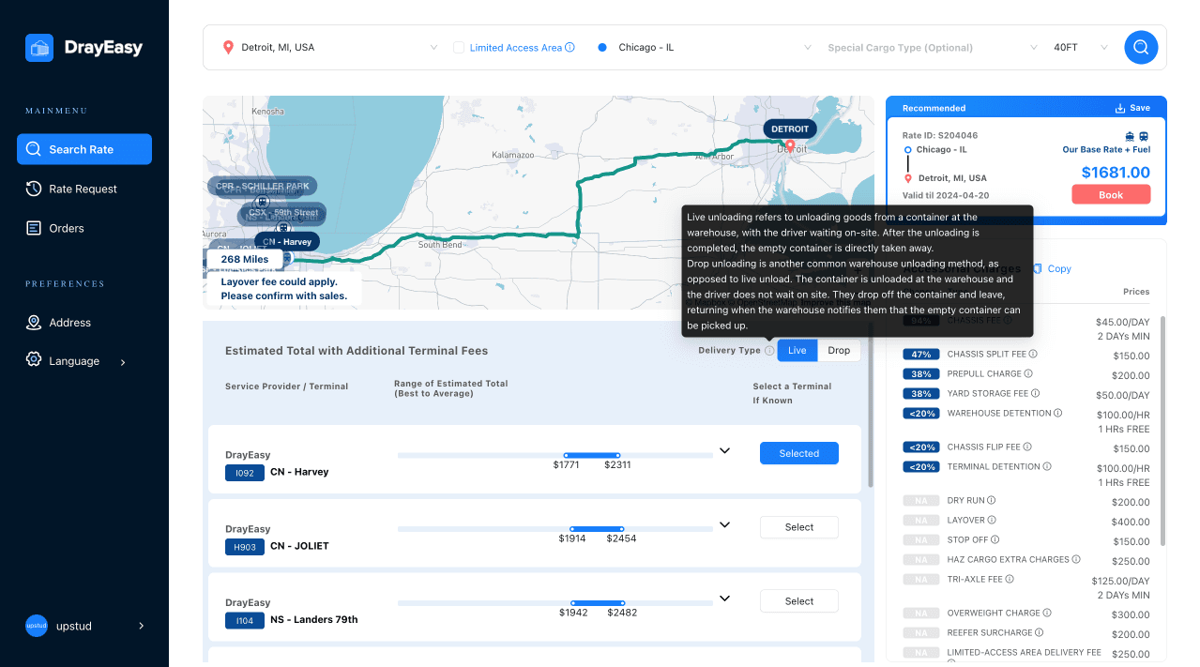The image size is (1200, 667).
Task: Select the CN - JOLIET terminal
Action: pos(799,527)
